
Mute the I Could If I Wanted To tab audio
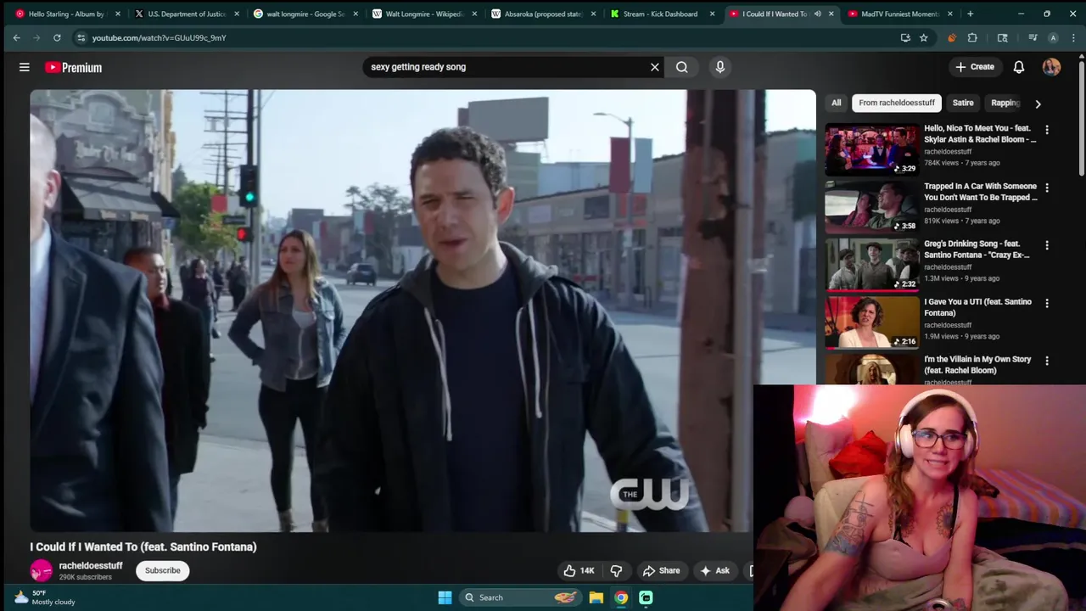point(817,14)
